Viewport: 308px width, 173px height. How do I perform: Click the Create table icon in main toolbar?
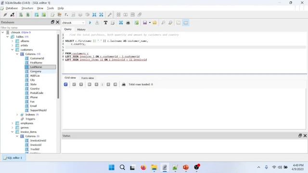(37, 15)
